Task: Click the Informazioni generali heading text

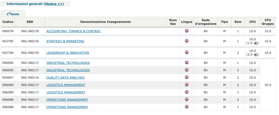Action: 25,4
